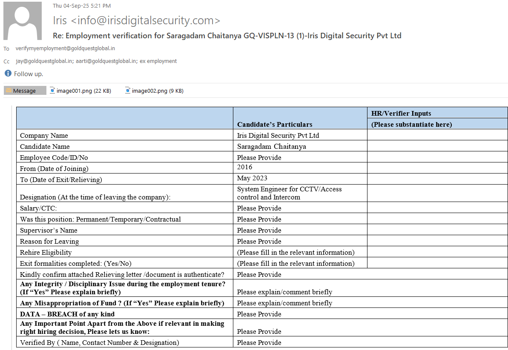Click To (Date of Exit/Relieving) label
This screenshot has width=508, height=350.
pyautogui.click(x=61, y=179)
